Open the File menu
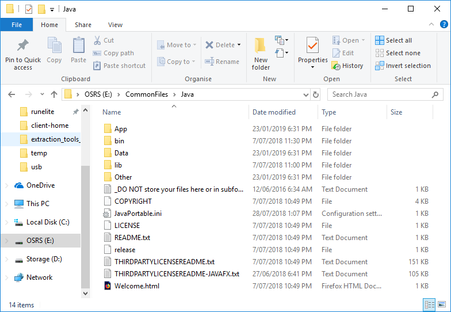Viewport: 451px width, 312px height. tap(17, 25)
